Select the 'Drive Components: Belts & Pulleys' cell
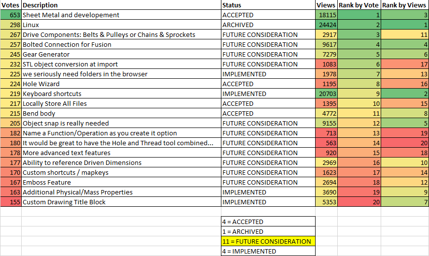This screenshot has width=429, height=256. tap(121, 34)
